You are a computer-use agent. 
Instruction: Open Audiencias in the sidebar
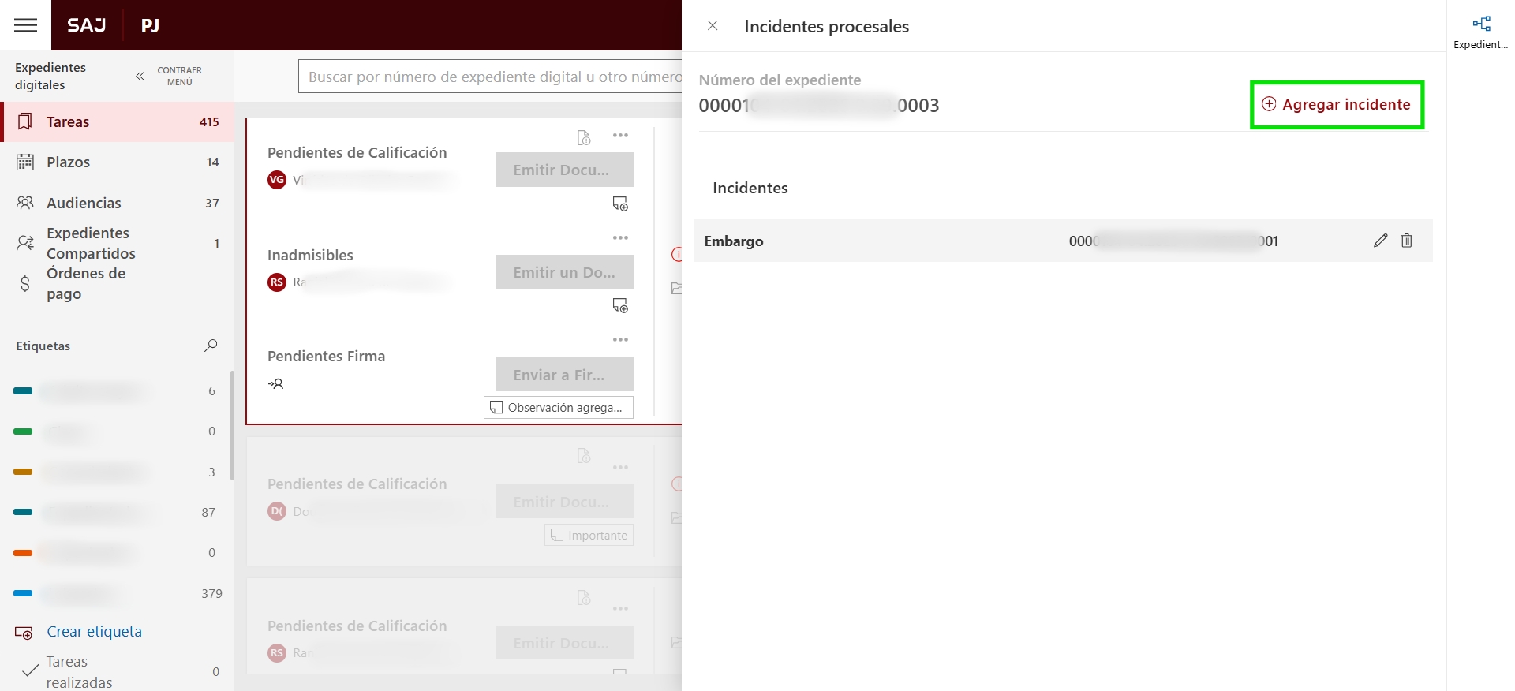tap(84, 204)
